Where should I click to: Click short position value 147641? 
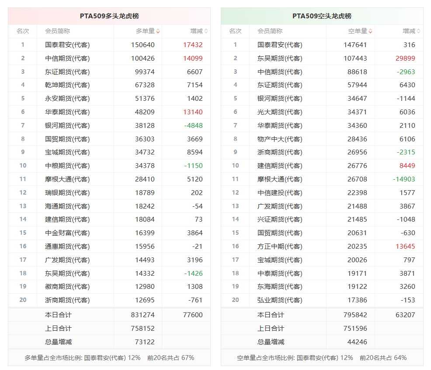[355, 45]
